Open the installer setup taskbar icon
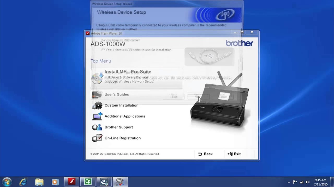 point(104,182)
